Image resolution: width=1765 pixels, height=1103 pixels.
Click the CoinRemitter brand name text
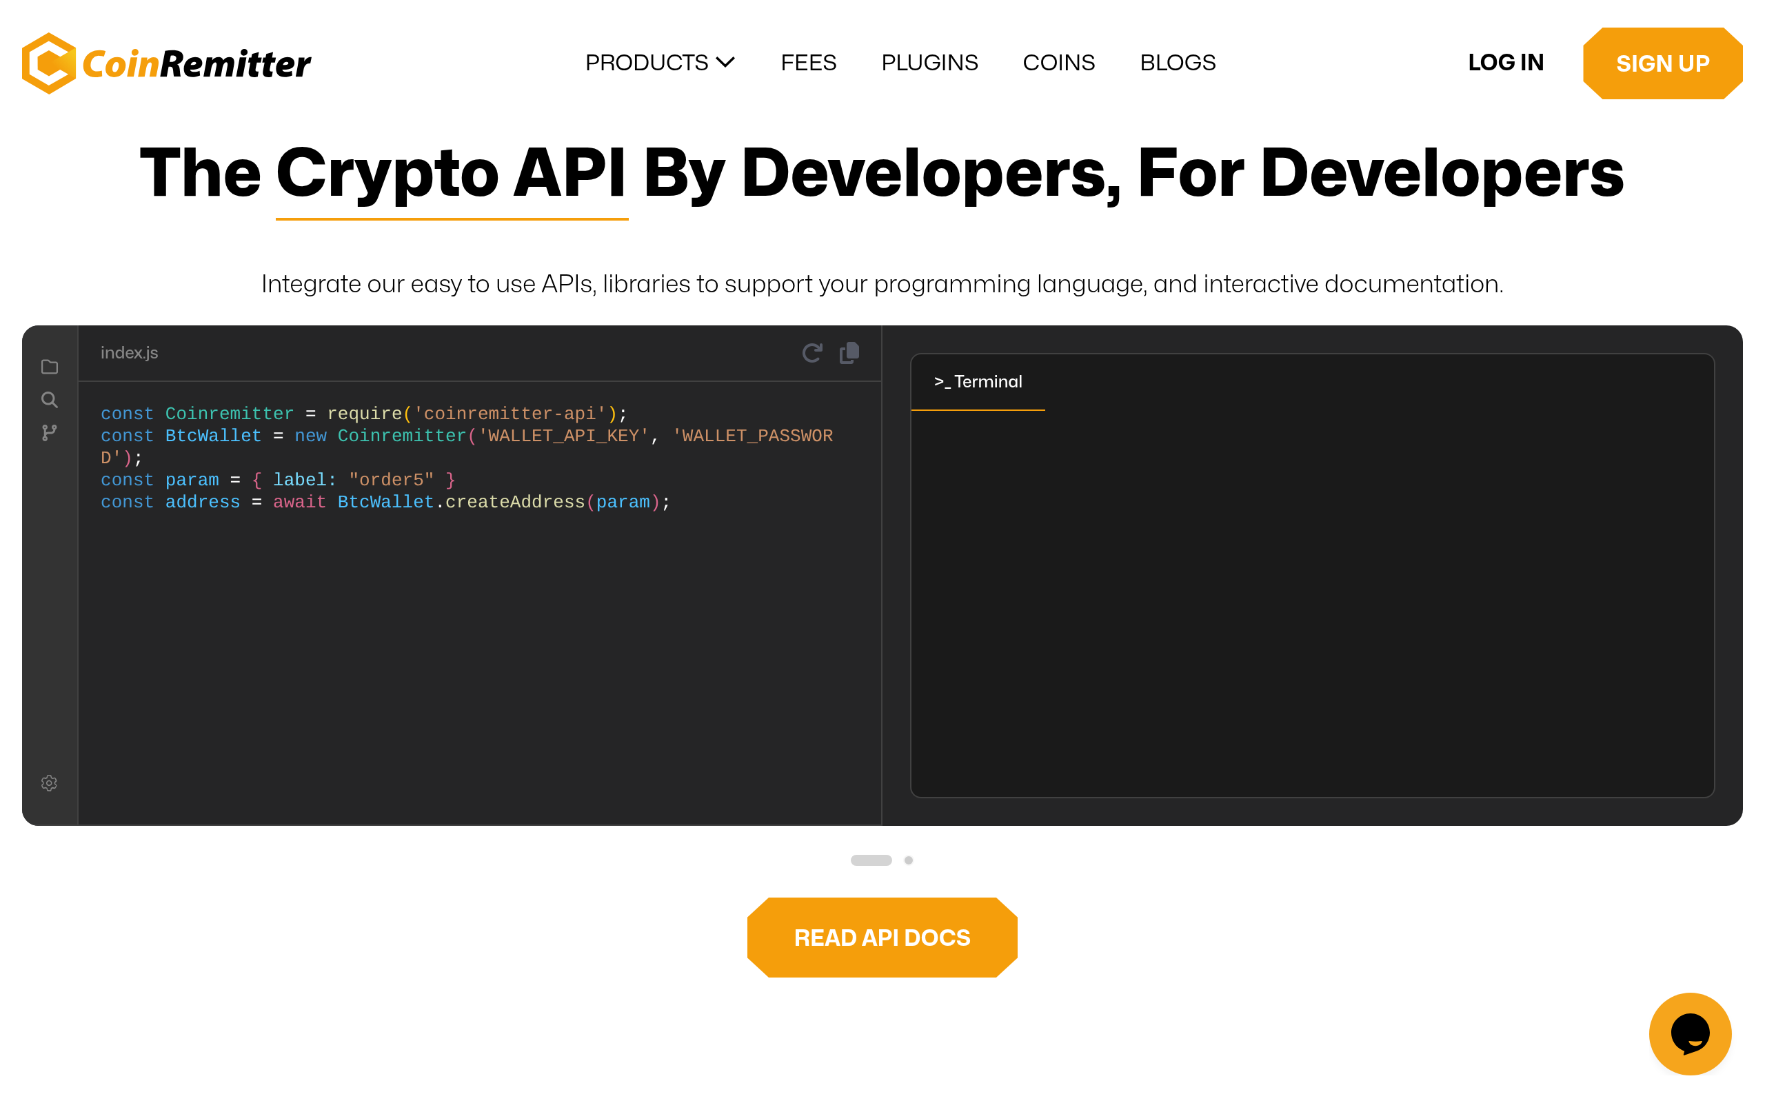pyautogui.click(x=197, y=64)
